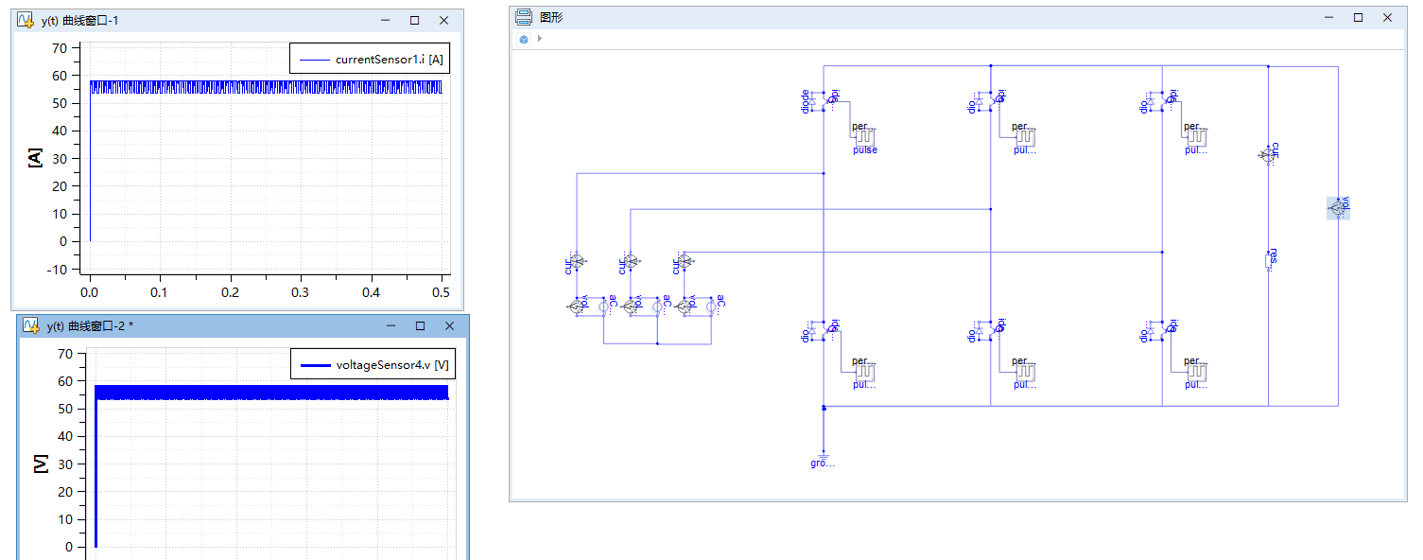Select the ground component at bottom
The image size is (1423, 560).
(x=824, y=456)
